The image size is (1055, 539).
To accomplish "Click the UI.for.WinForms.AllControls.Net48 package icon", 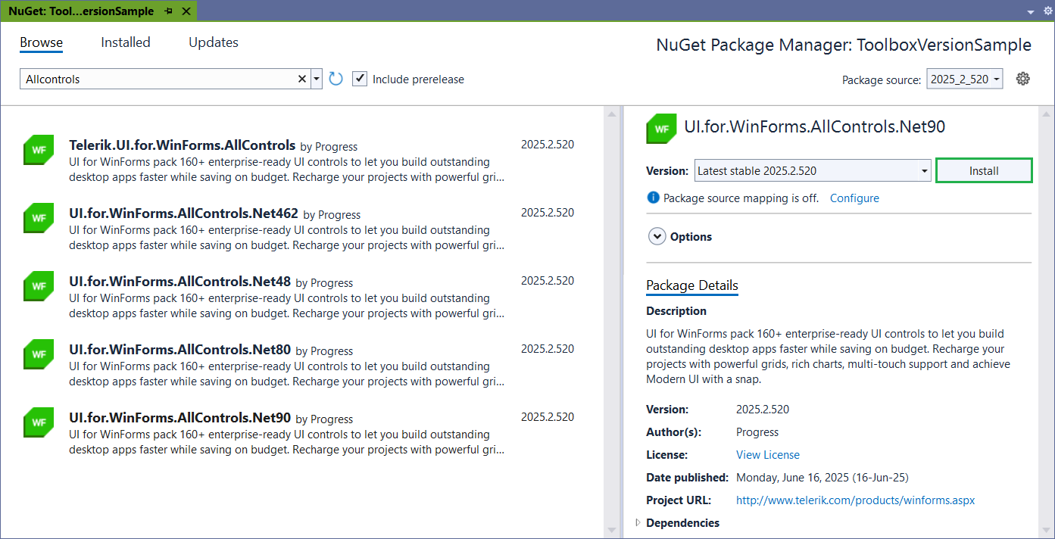I will [39, 286].
